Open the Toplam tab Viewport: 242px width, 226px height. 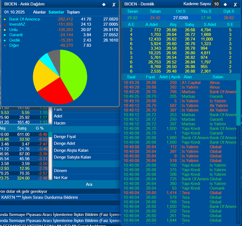tap(73, 12)
